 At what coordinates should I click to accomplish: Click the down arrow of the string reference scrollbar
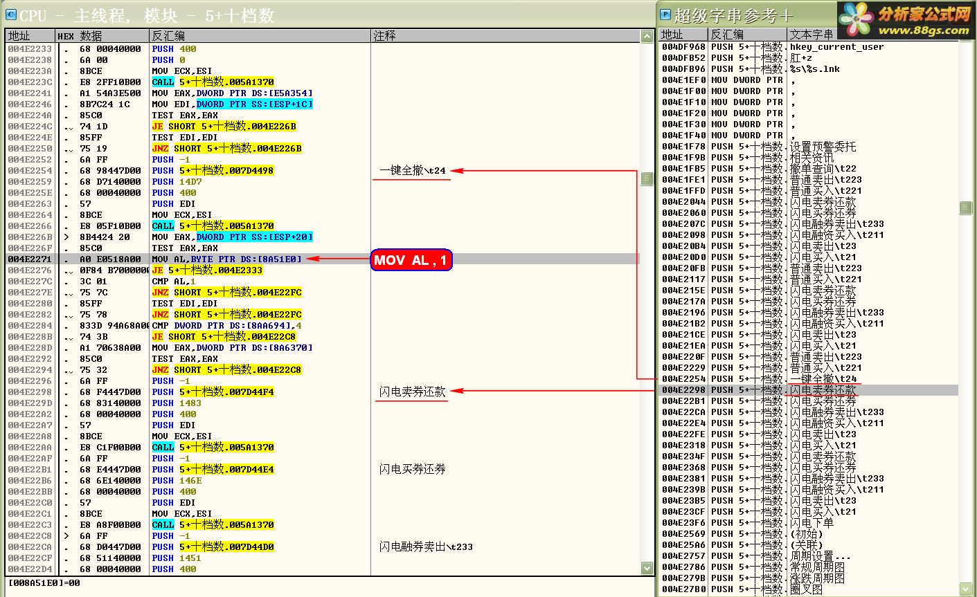click(x=965, y=589)
